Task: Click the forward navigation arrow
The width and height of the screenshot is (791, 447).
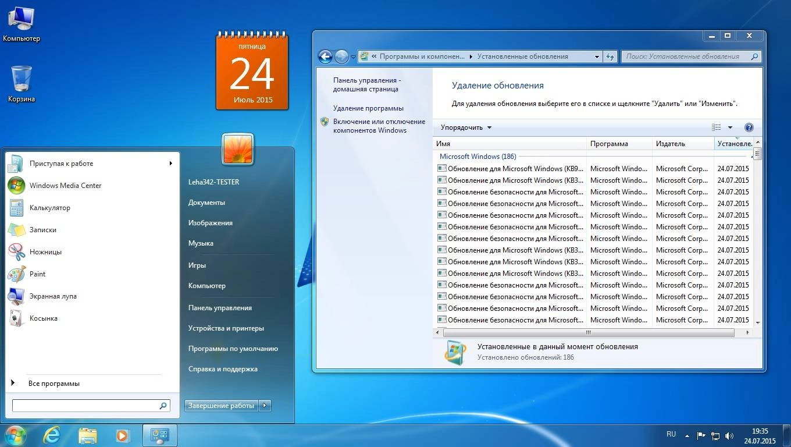Action: pyautogui.click(x=341, y=56)
